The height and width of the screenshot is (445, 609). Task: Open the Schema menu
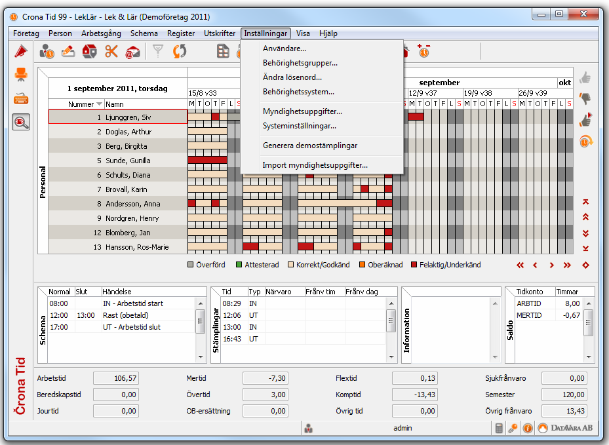[x=144, y=33]
